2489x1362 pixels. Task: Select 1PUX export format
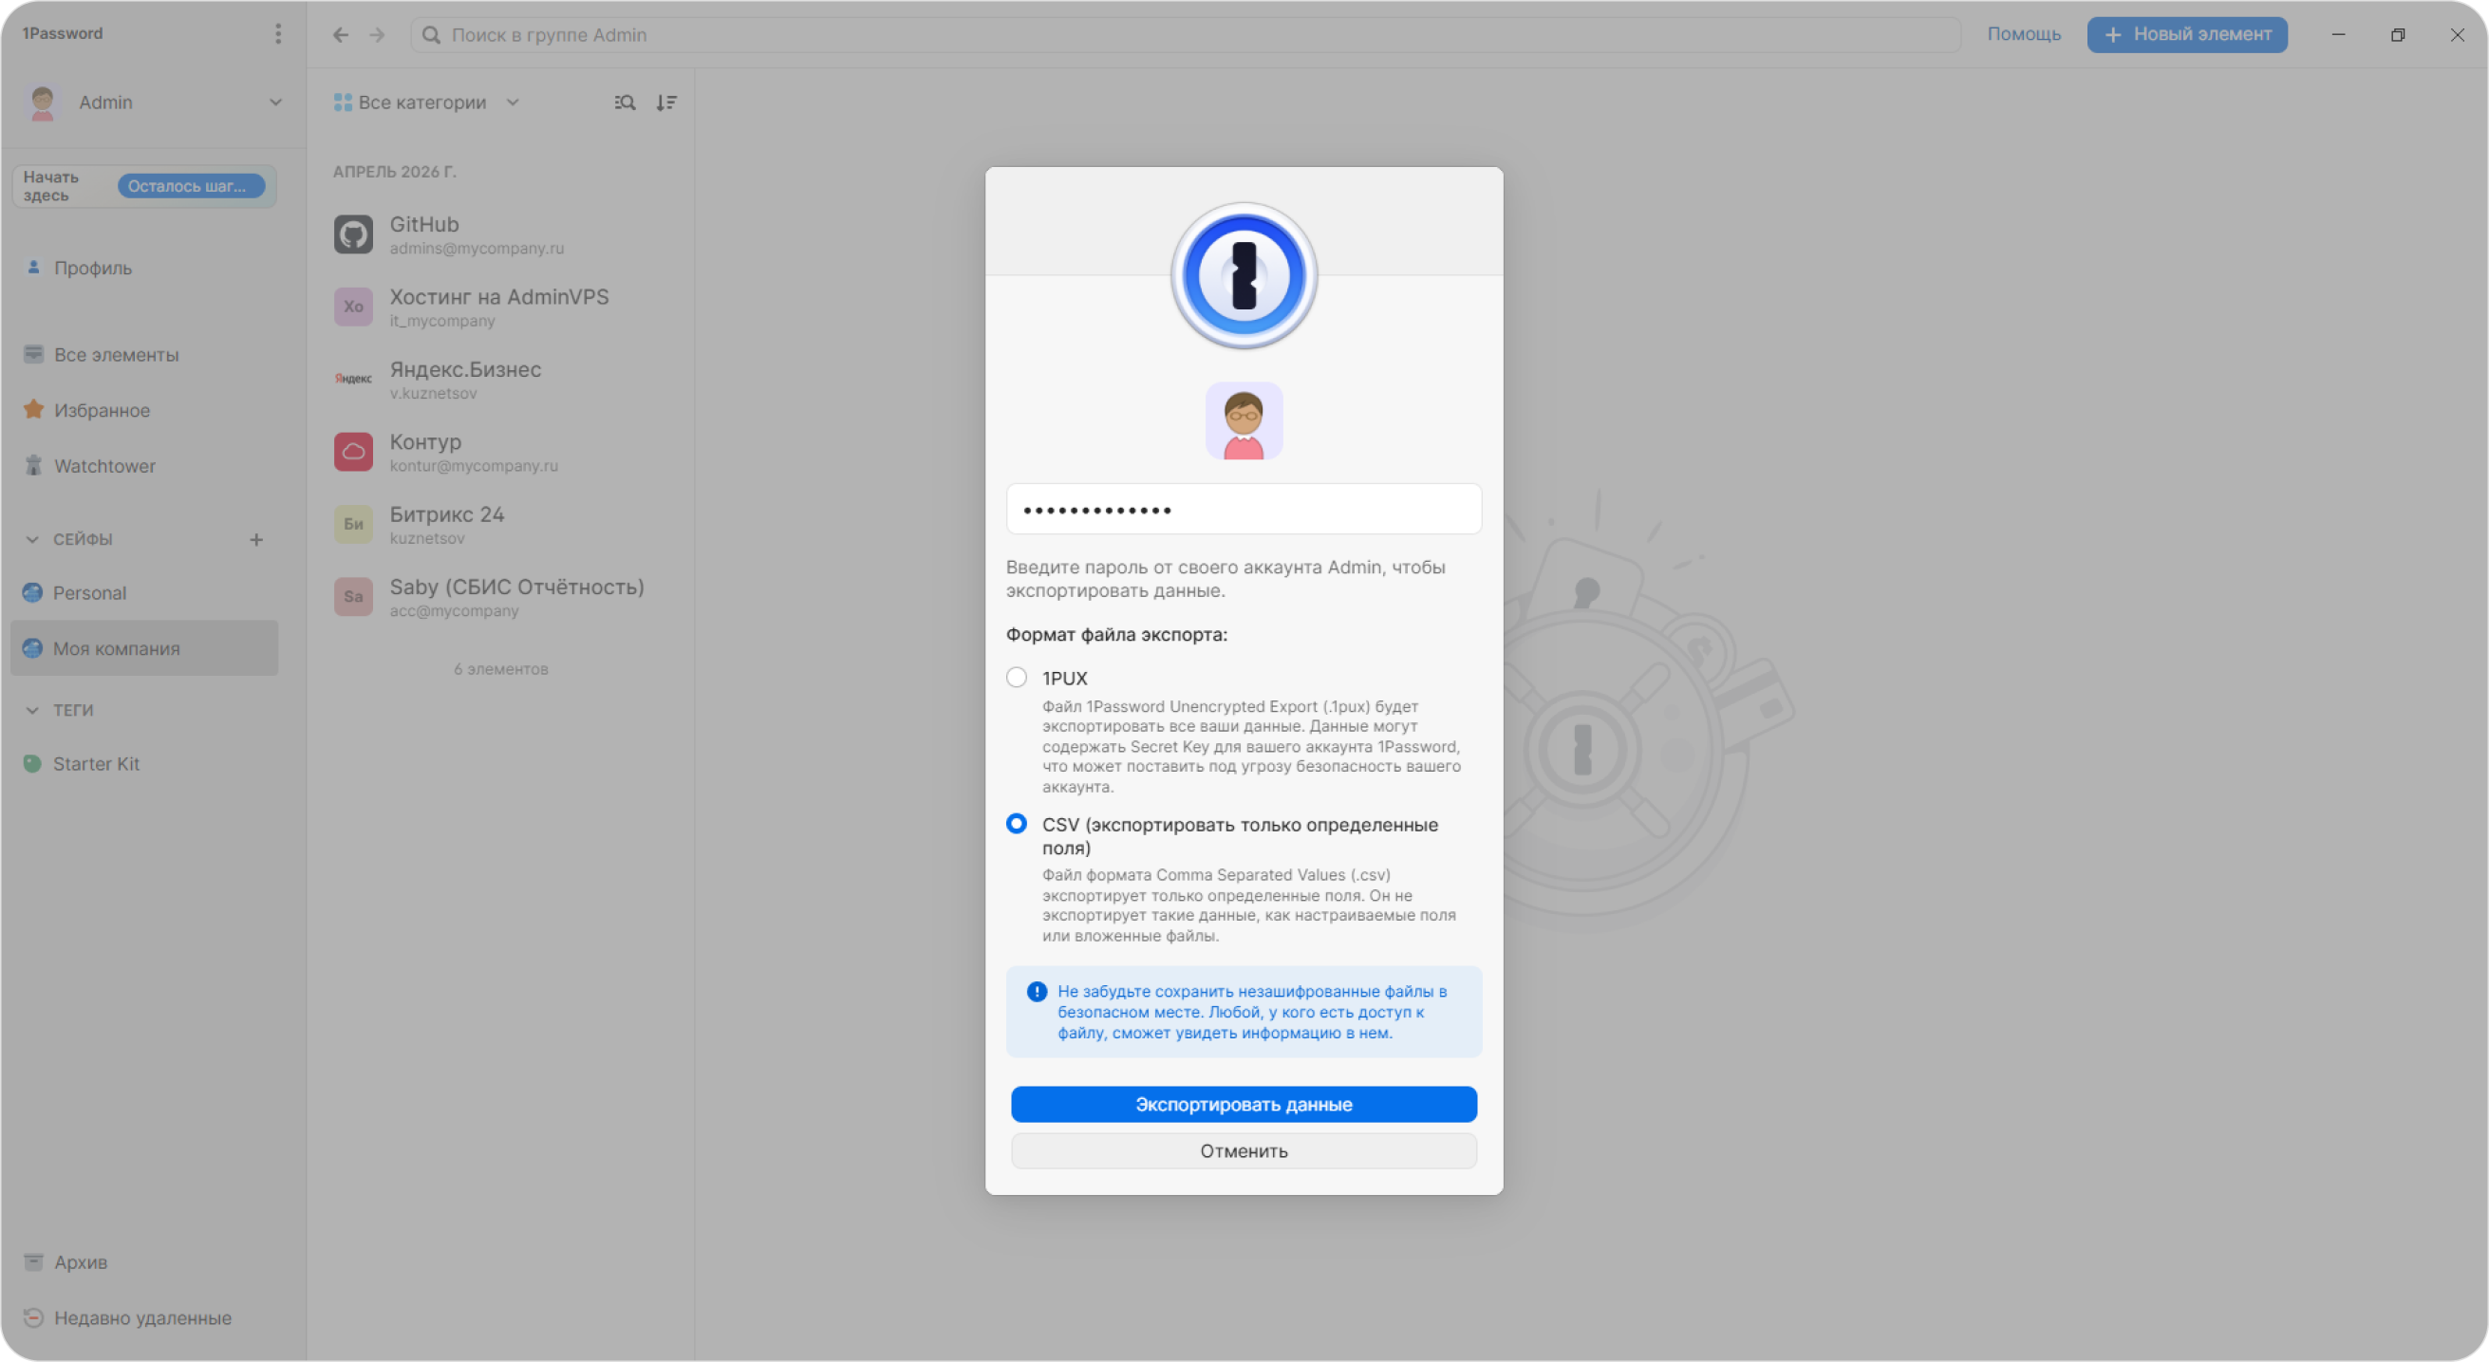1017,677
